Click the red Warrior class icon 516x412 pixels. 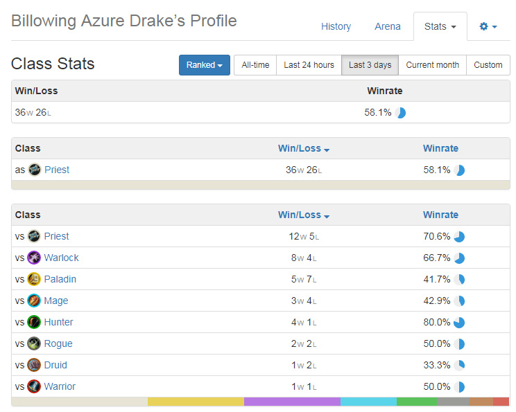[x=34, y=386]
